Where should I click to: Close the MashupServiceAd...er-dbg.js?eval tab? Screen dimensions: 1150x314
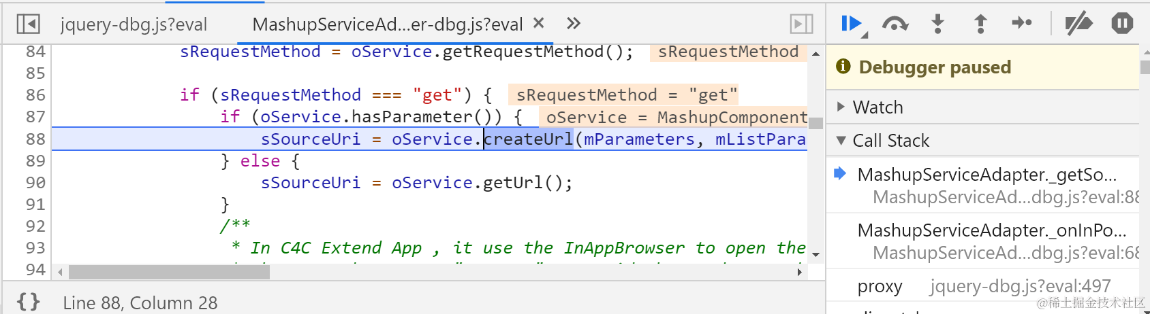(538, 23)
